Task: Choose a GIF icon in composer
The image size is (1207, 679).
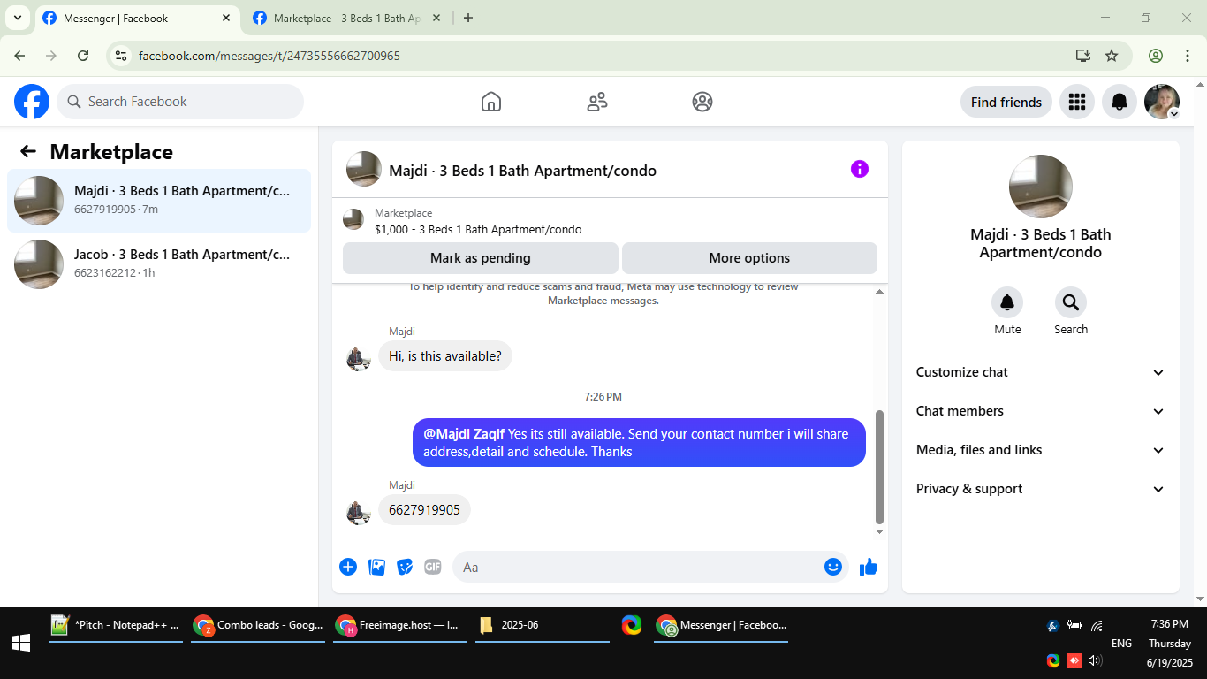Action: click(x=432, y=567)
